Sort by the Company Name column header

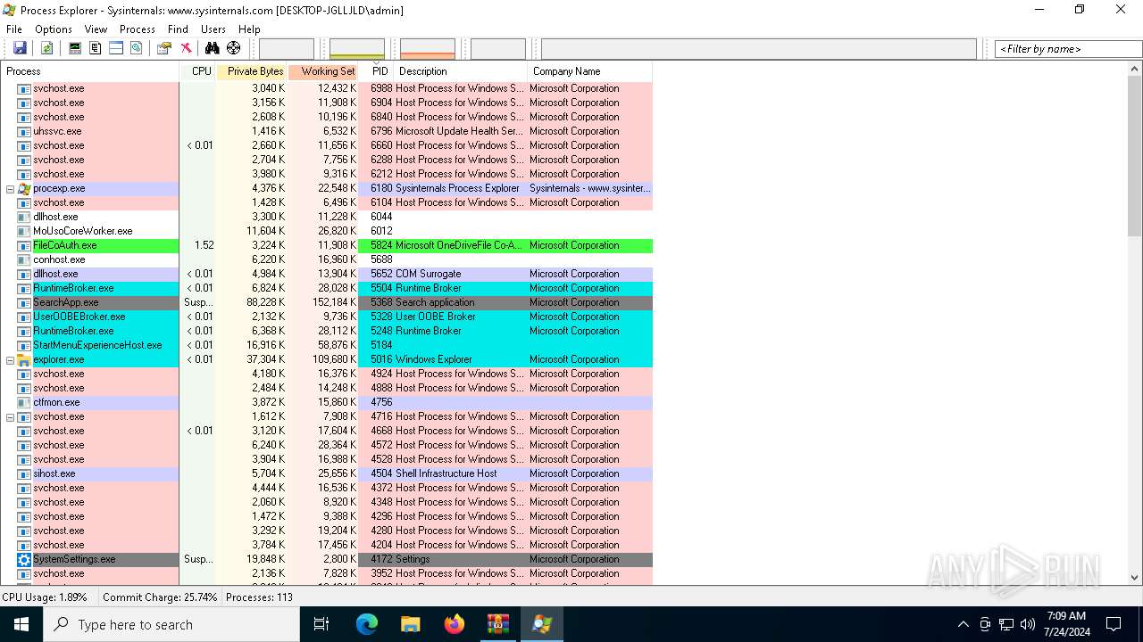click(590, 71)
